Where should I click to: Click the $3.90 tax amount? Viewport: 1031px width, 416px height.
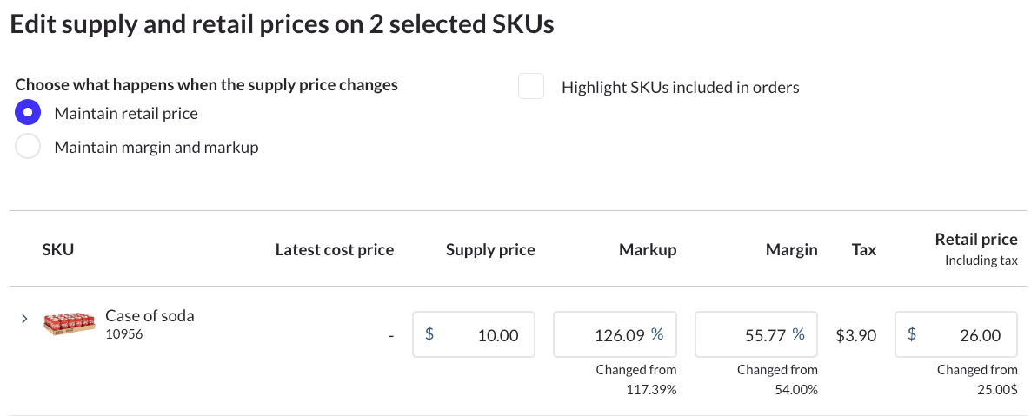pyautogui.click(x=855, y=335)
